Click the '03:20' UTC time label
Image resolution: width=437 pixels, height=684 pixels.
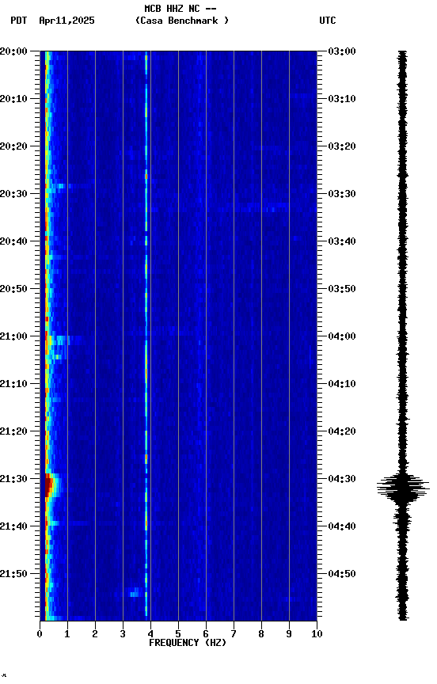coord(342,146)
